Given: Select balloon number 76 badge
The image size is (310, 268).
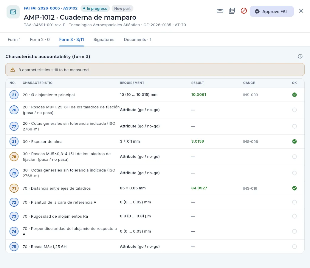Looking at the screenshot, I should [14, 110].
